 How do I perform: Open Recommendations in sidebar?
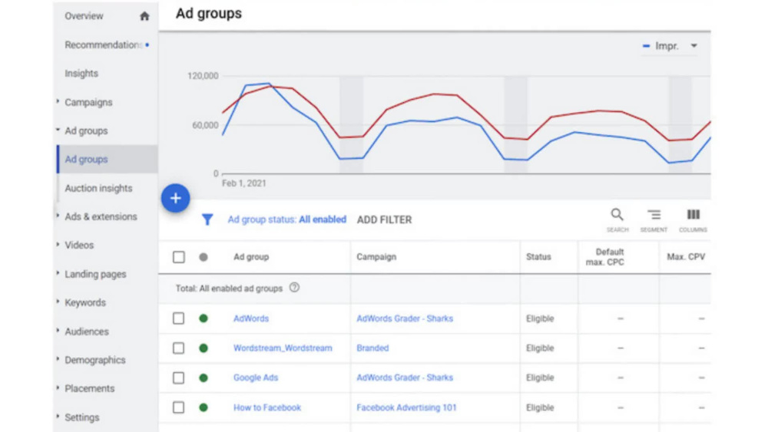[x=104, y=45]
